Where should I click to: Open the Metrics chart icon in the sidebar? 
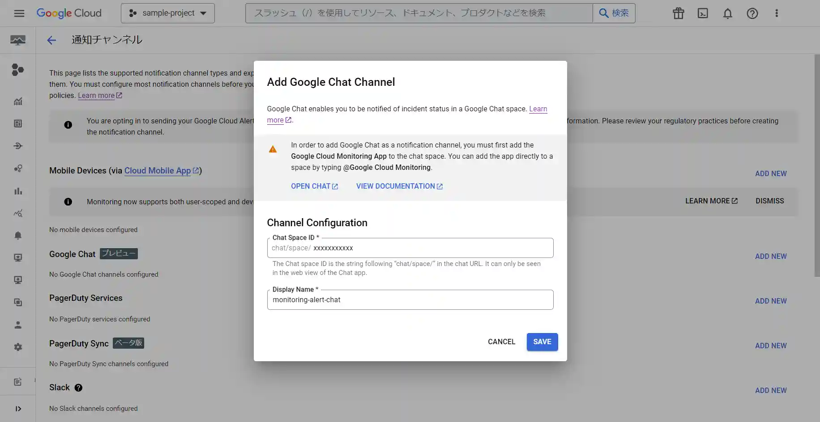tap(18, 101)
